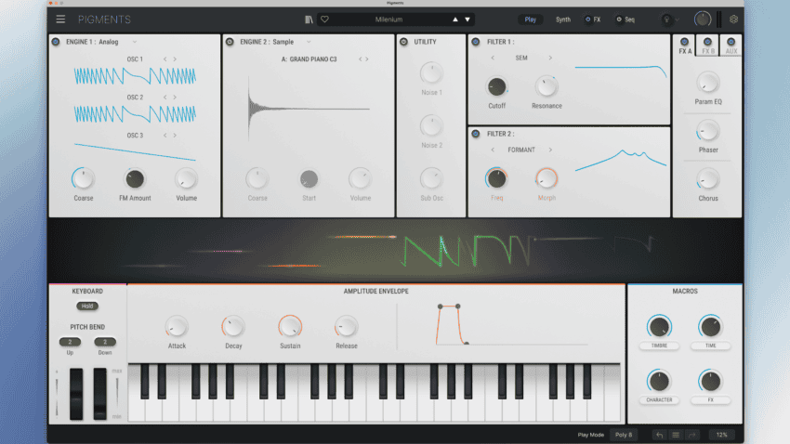The height and width of the screenshot is (444, 790).
Task: Expand the Engine 1 Analog type dropdown
Action: tap(135, 42)
